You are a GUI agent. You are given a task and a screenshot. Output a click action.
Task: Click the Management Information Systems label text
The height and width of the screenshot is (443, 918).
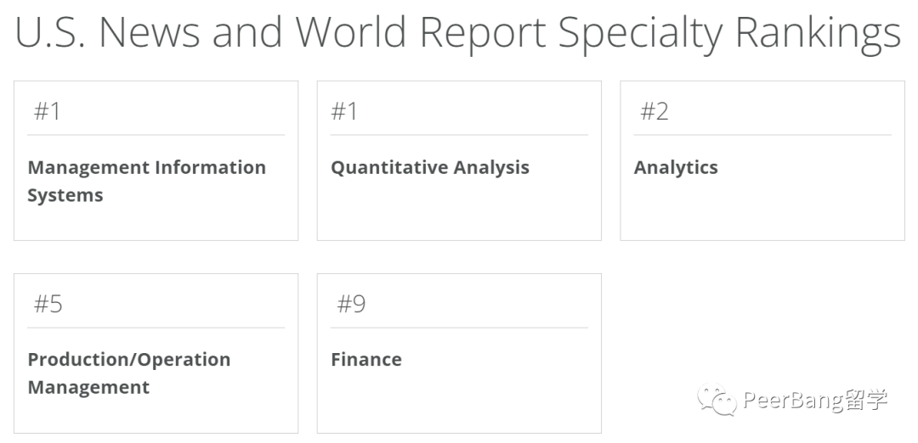coord(146,181)
